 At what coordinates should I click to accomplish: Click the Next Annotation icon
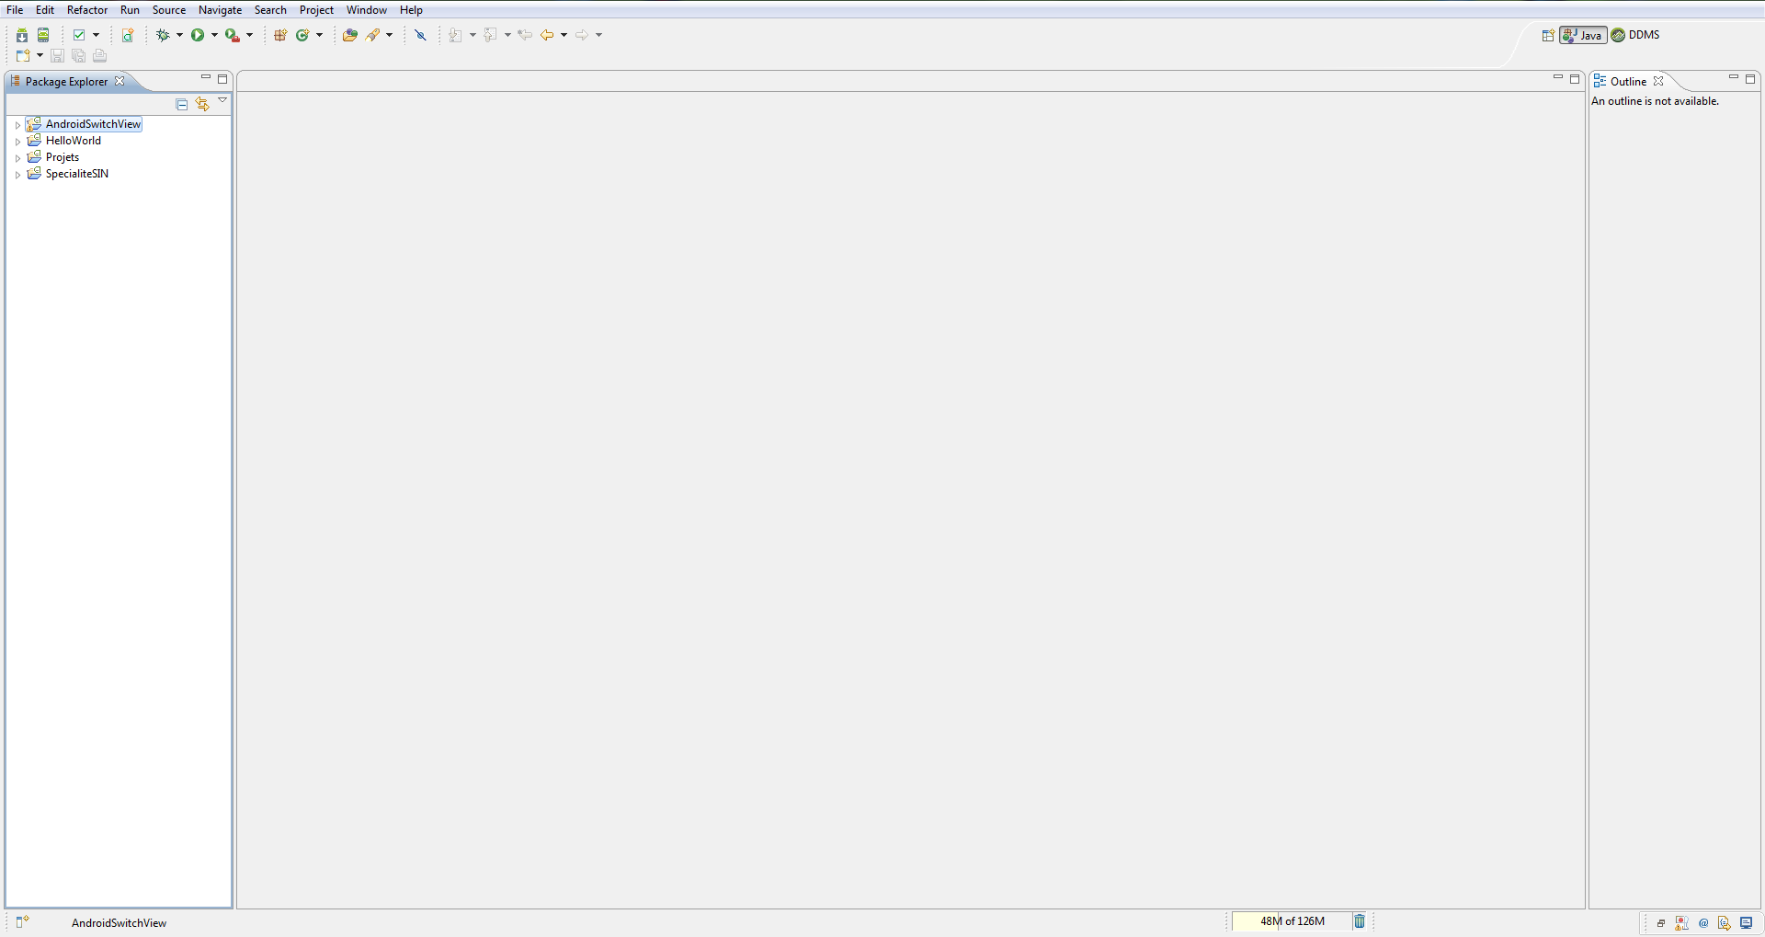(x=456, y=35)
